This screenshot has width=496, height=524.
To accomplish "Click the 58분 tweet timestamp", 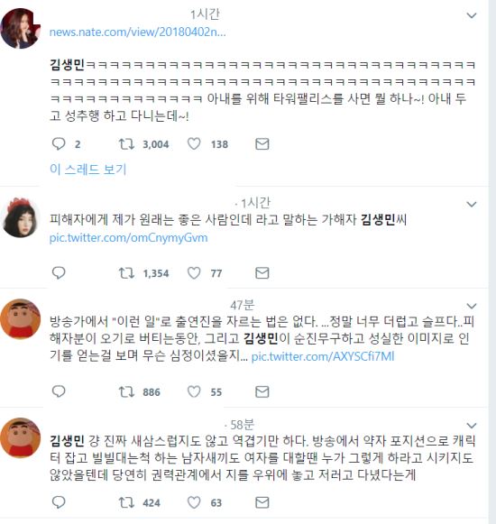I will pyautogui.click(x=242, y=425).
